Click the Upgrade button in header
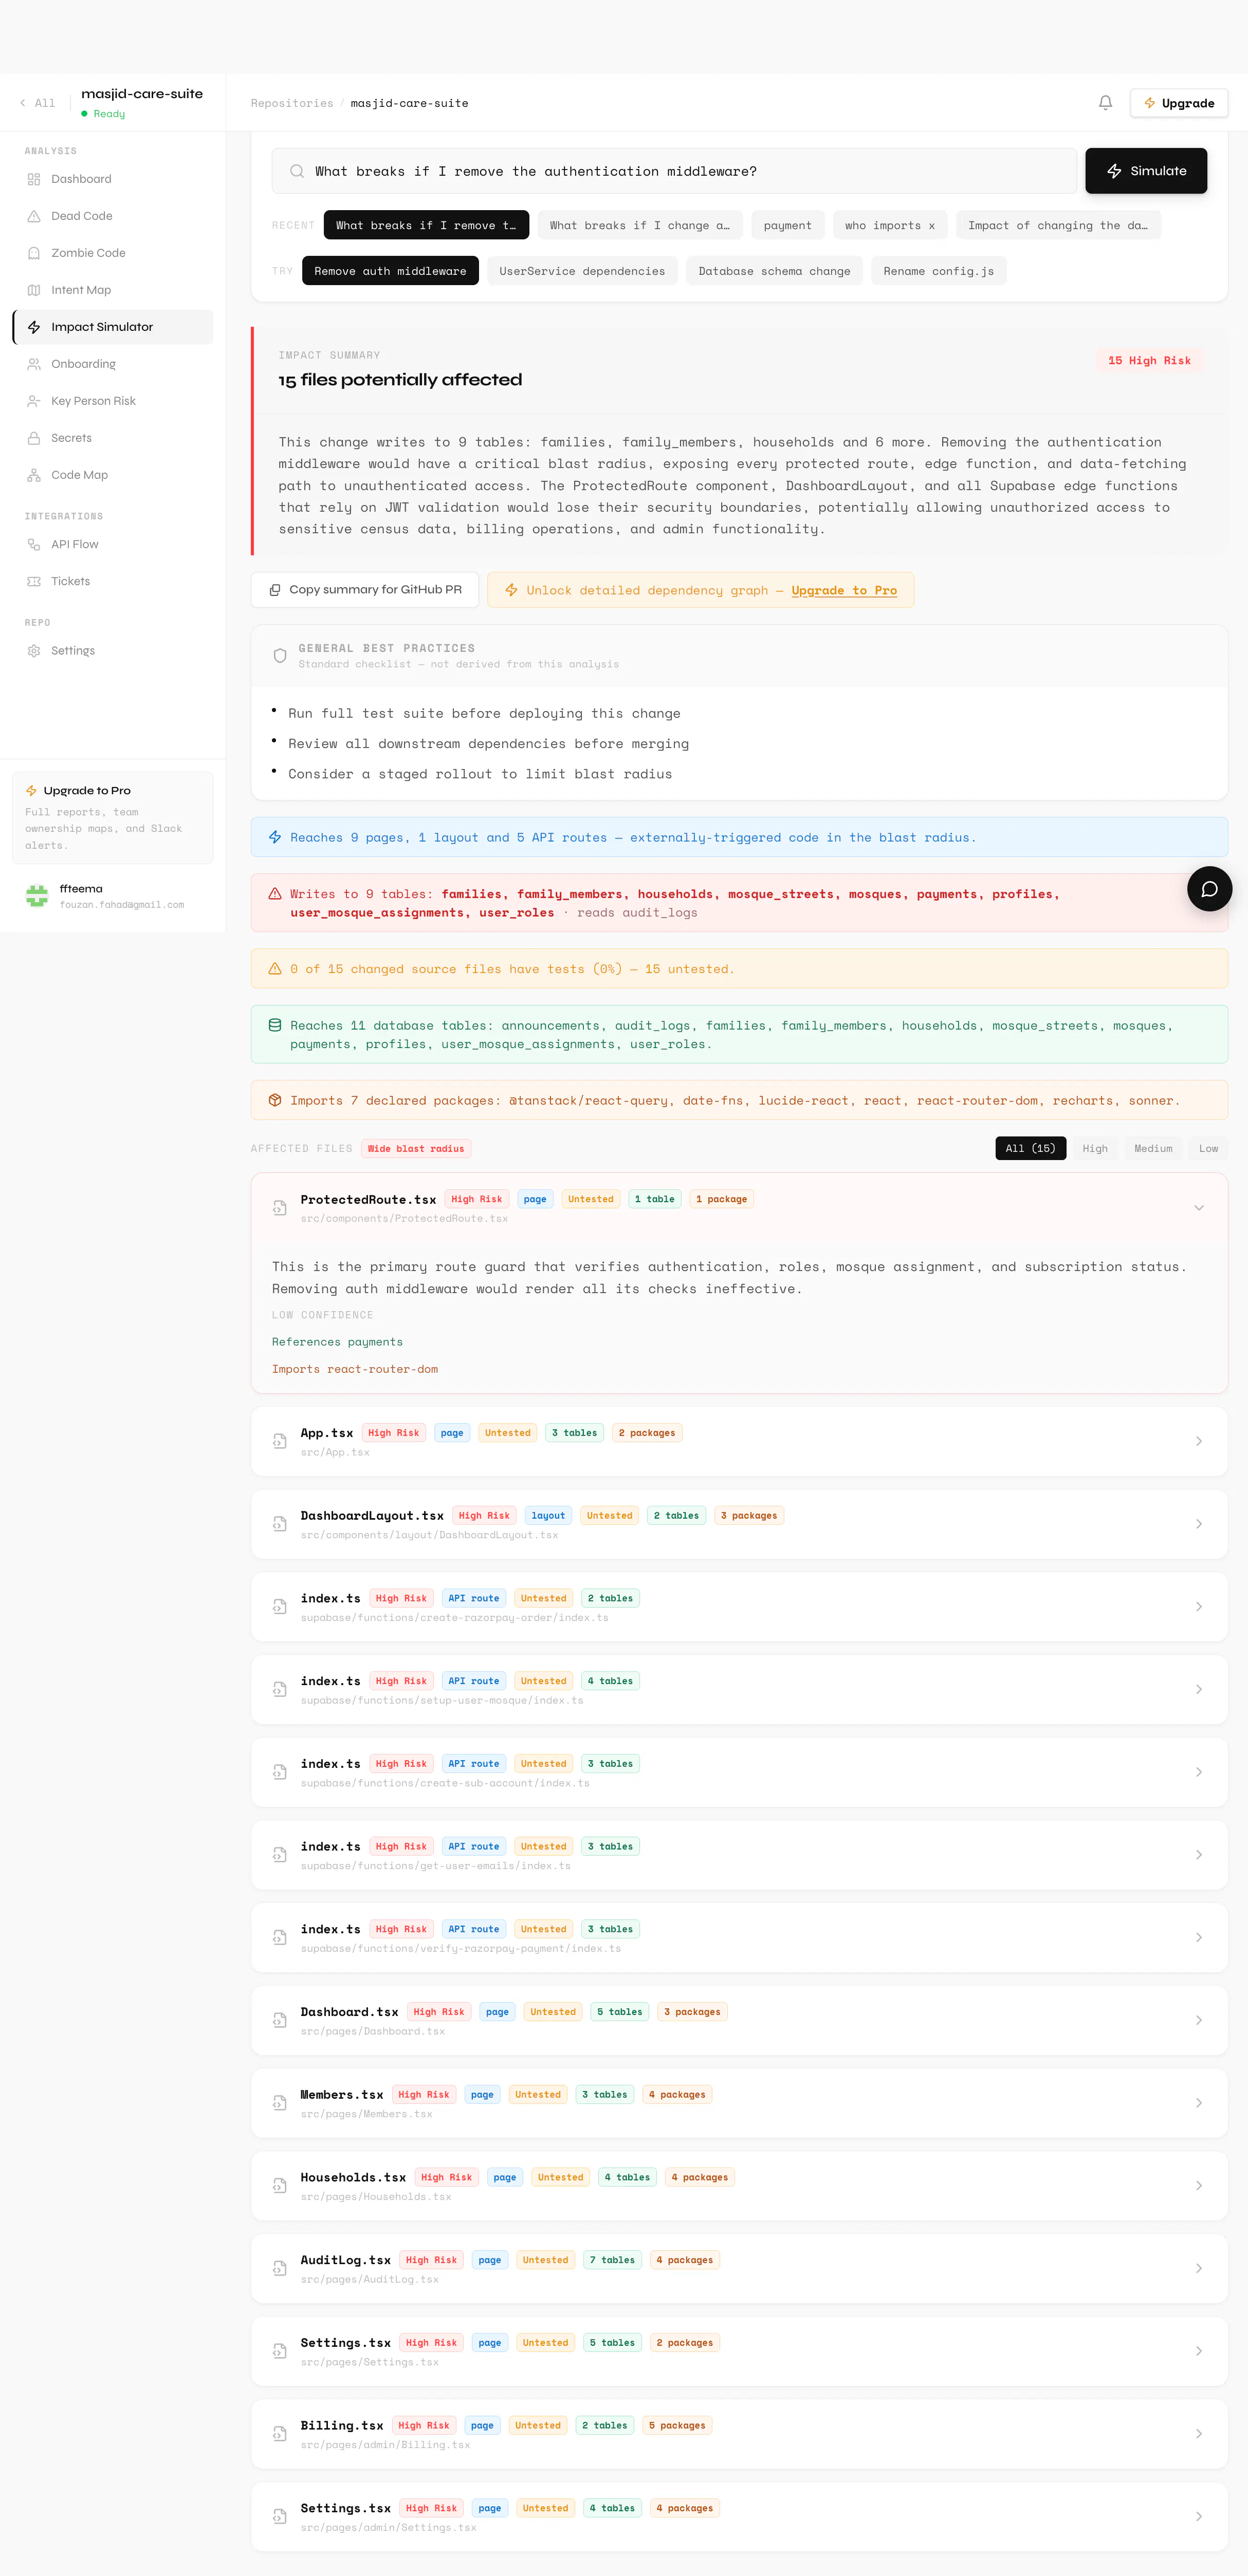 [1179, 103]
